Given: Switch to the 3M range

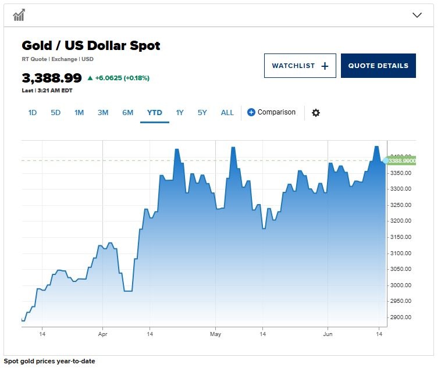Looking at the screenshot, I should pyautogui.click(x=103, y=113).
